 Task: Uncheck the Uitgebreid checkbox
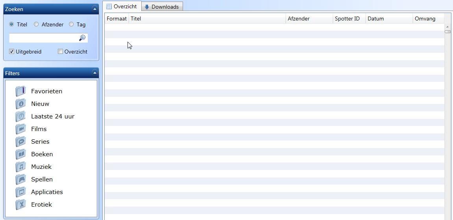point(11,52)
